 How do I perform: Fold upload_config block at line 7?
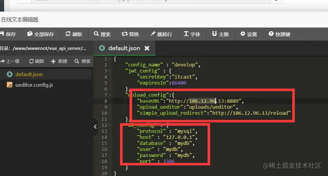point(110,95)
